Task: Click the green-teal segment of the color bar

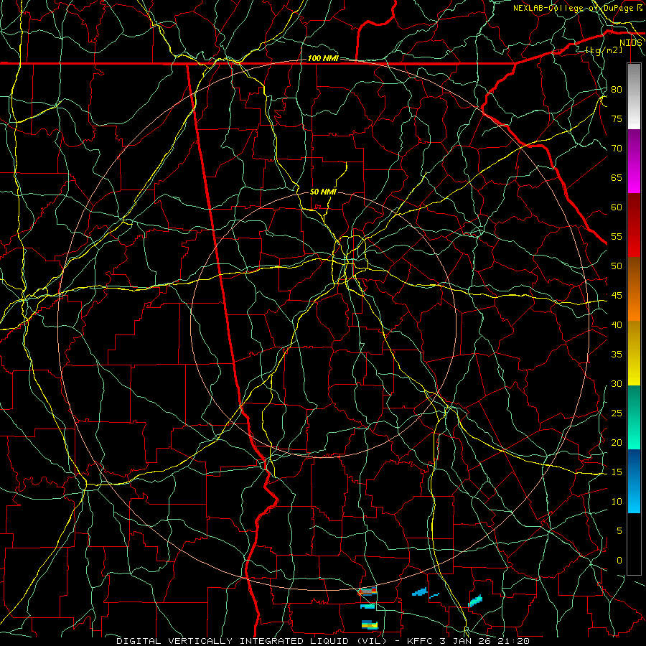Action: click(x=634, y=417)
